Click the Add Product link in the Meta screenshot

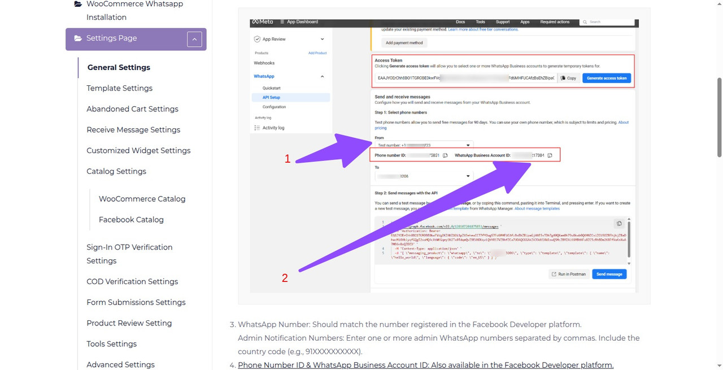click(x=317, y=53)
